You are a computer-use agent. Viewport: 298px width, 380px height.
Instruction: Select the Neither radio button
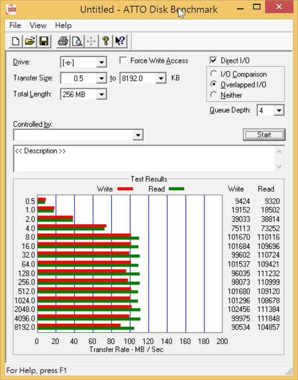point(214,95)
